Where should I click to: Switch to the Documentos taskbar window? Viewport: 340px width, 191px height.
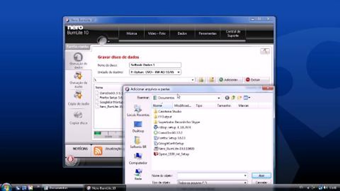click(x=62, y=188)
